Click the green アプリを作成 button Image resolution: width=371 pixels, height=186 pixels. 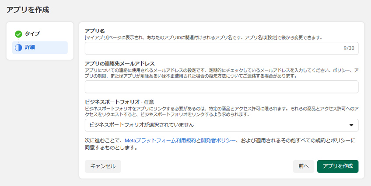pyautogui.click(x=337, y=166)
